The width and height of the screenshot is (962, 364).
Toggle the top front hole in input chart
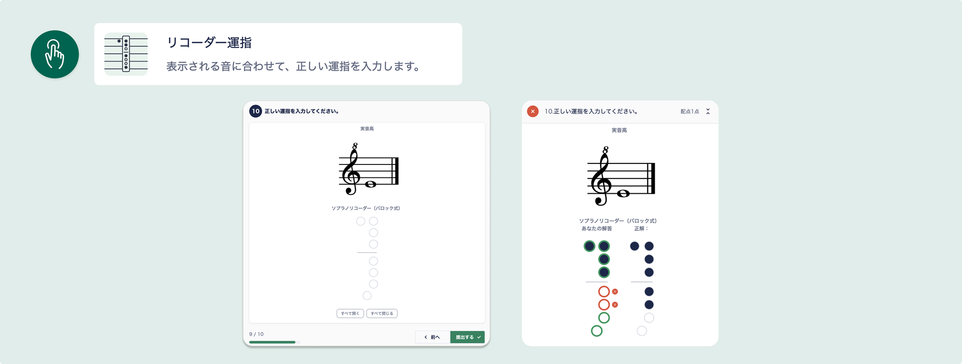373,221
